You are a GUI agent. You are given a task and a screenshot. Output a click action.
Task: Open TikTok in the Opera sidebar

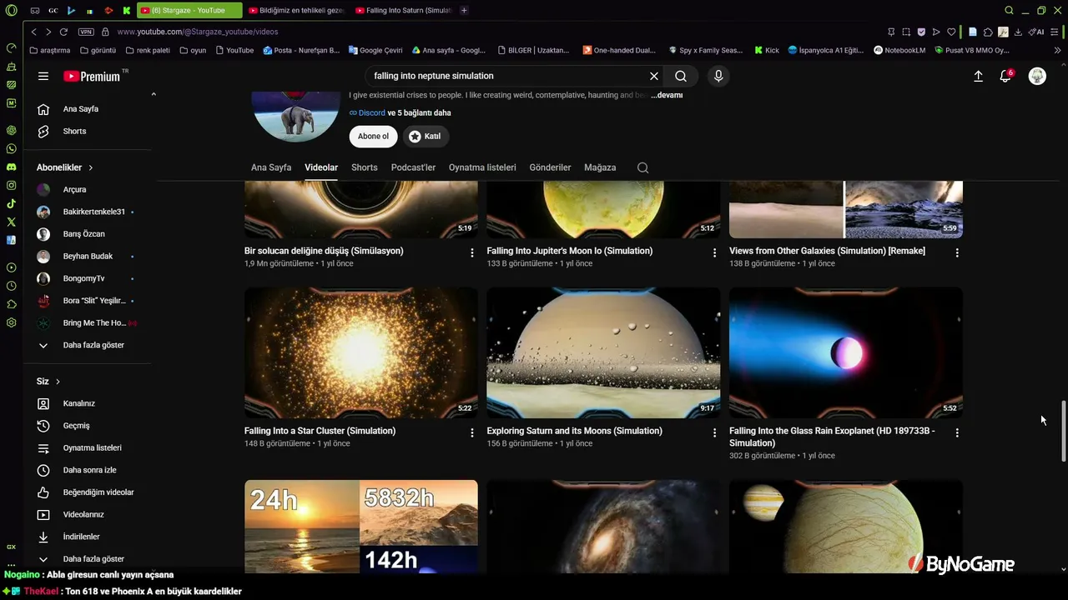pos(12,203)
